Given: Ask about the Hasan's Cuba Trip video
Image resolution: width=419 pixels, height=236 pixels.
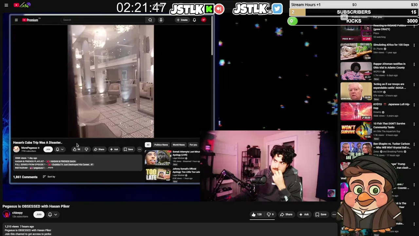Looking at the screenshot, I should pos(114,149).
